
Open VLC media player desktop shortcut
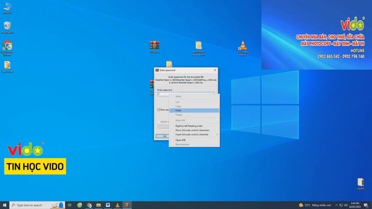click(x=243, y=48)
